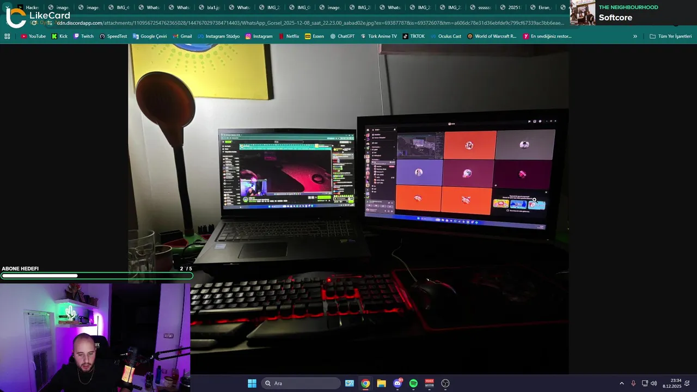Switch to the IMG_4 browser tab
This screenshot has height=392, width=697.
[118, 8]
